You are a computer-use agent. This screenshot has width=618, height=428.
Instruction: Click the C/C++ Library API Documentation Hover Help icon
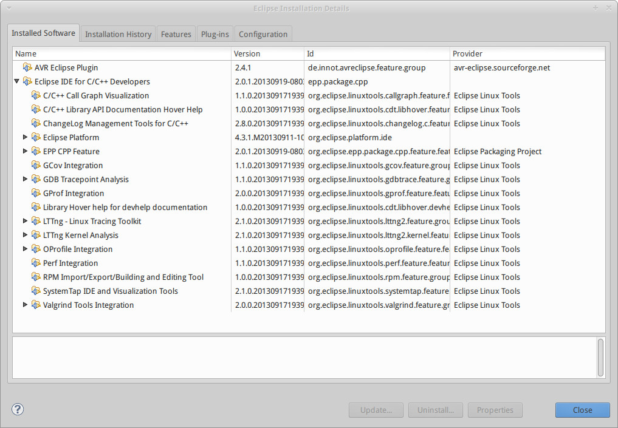(36, 109)
